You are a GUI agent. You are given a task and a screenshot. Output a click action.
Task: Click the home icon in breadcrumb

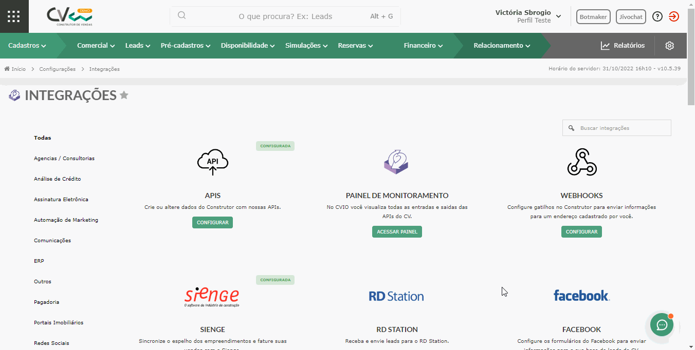pyautogui.click(x=7, y=69)
